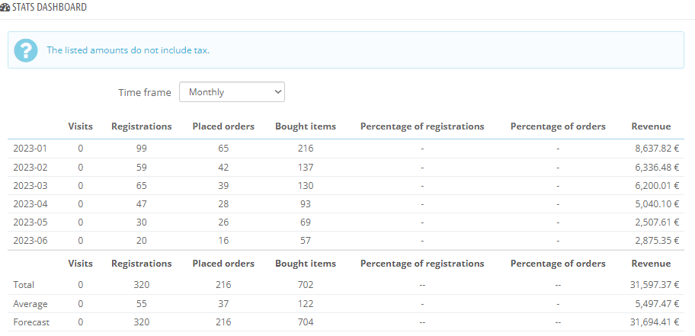695x336 pixels.
Task: Click the 8,637.82 € revenue cell
Action: click(652, 149)
